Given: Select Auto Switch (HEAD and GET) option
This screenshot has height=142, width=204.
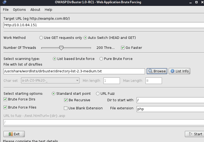Looking at the screenshot, I should 85,38.
